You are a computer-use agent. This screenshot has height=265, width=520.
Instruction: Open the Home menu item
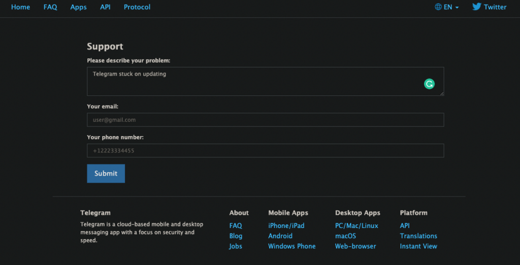(x=20, y=7)
